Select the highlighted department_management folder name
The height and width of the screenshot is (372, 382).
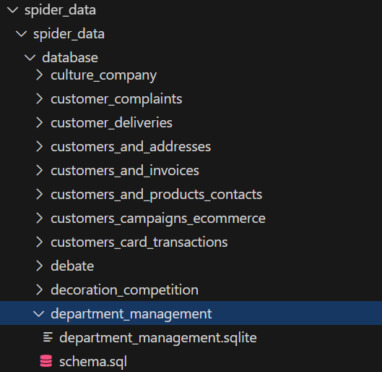coord(131,313)
